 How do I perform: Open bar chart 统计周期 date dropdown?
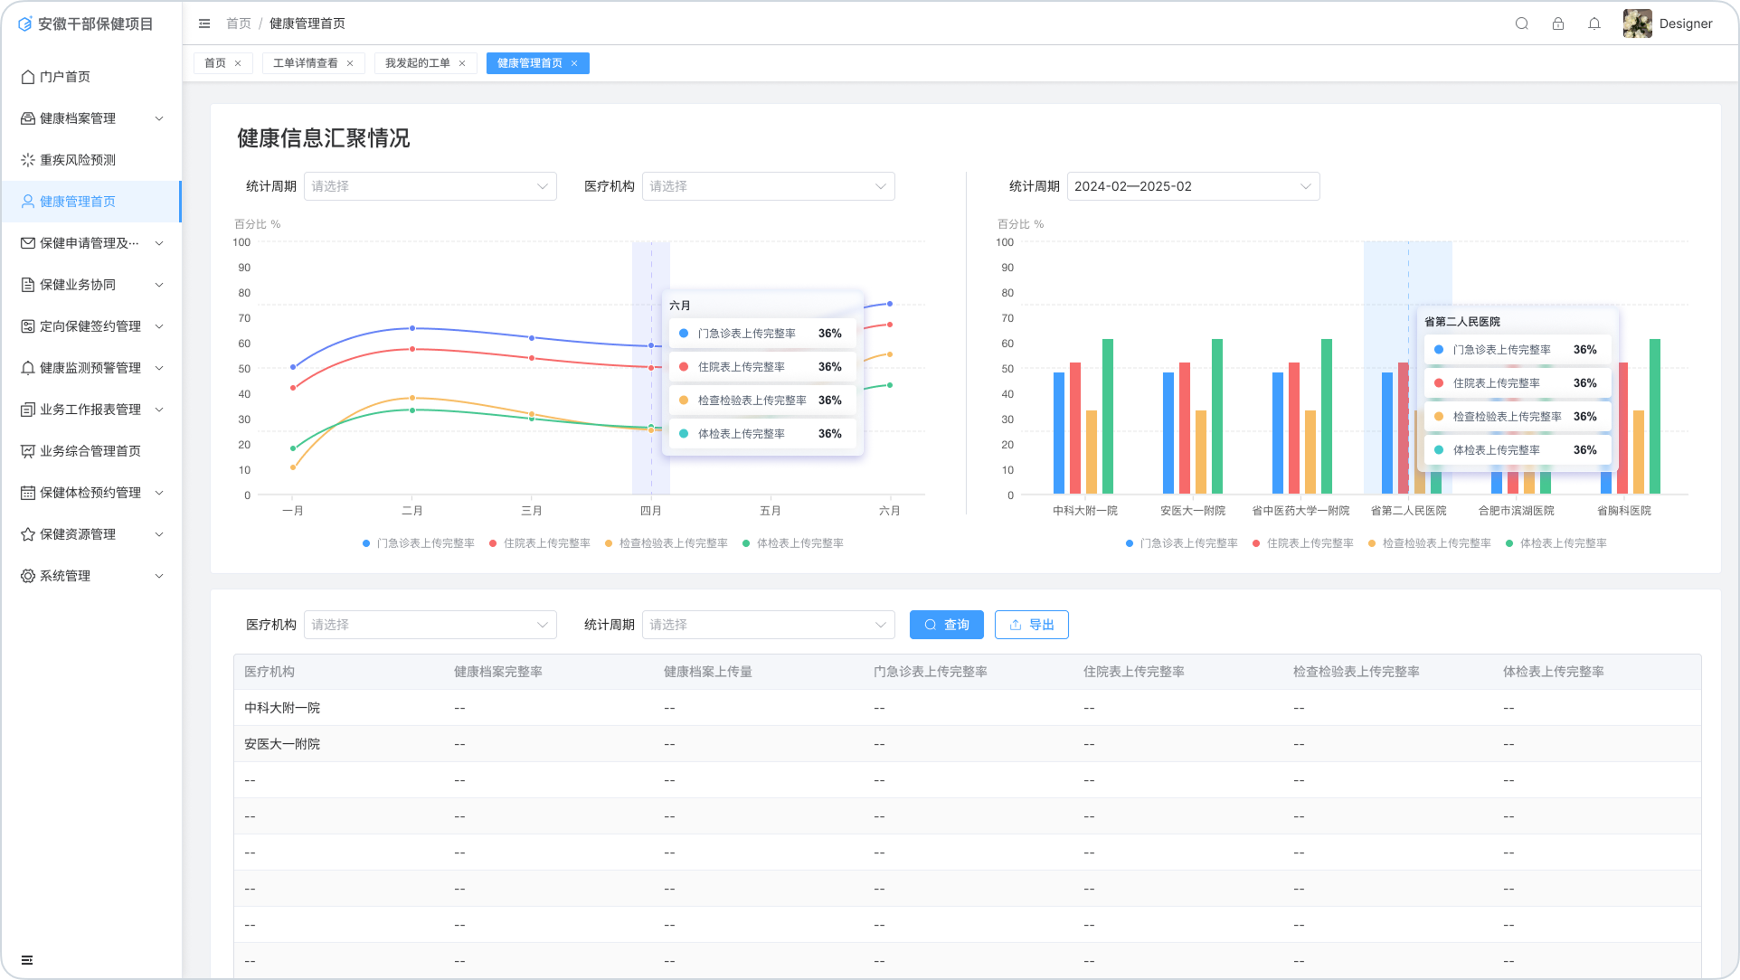1194,186
